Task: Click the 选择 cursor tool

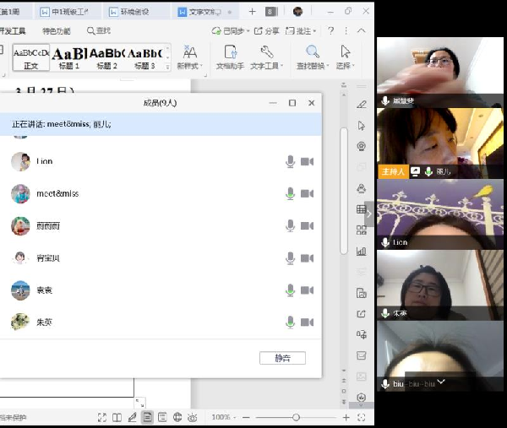Action: click(345, 57)
